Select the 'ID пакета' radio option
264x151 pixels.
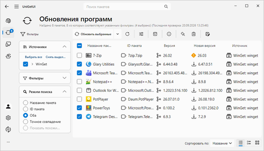[x=26, y=109]
